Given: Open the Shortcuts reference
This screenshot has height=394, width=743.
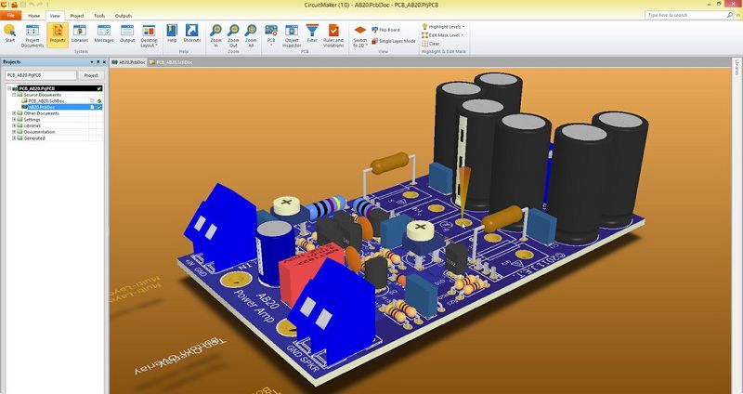Looking at the screenshot, I should point(192,33).
